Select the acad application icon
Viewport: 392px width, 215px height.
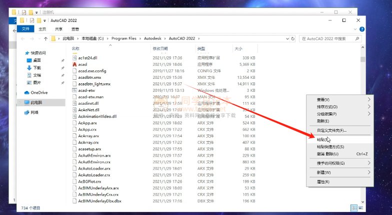coord(74,64)
